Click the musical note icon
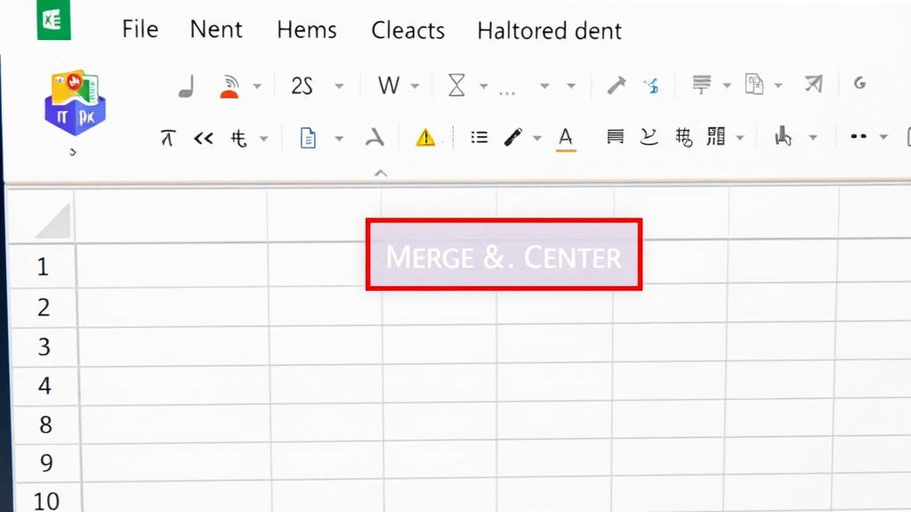Screen dimensions: 911x512 (187, 84)
